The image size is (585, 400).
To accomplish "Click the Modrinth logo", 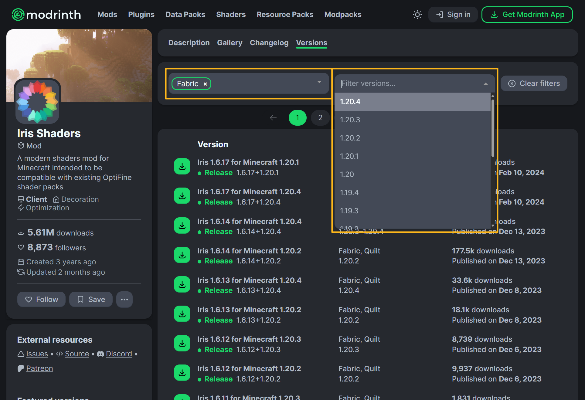I will coord(46,15).
